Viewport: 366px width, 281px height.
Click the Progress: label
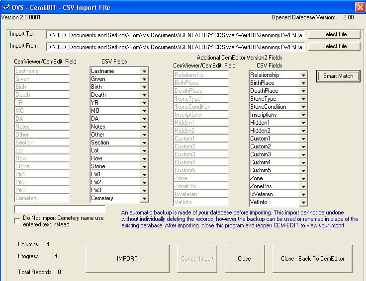[x=29, y=256]
